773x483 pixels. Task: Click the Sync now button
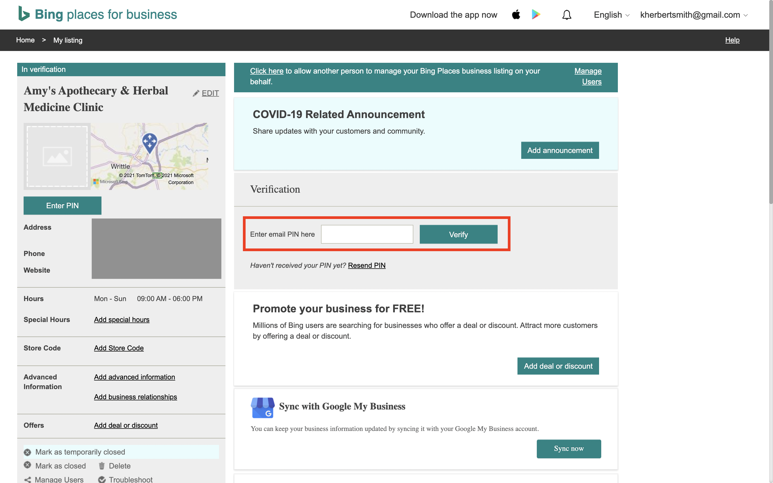click(568, 448)
